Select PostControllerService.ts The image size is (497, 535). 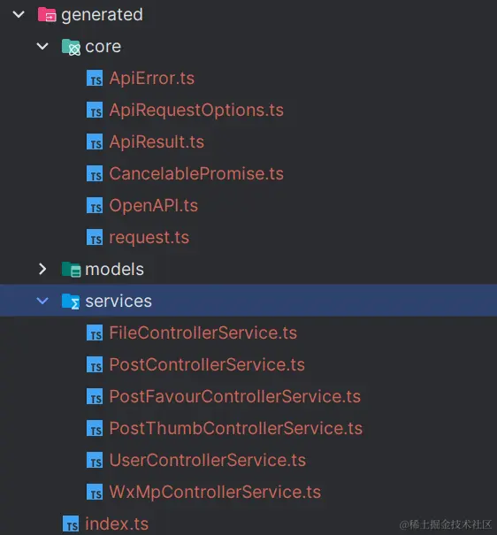207,364
